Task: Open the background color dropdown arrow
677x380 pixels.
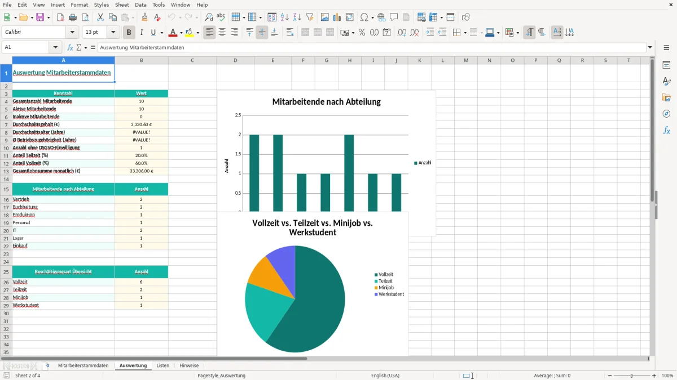Action: click(x=197, y=33)
